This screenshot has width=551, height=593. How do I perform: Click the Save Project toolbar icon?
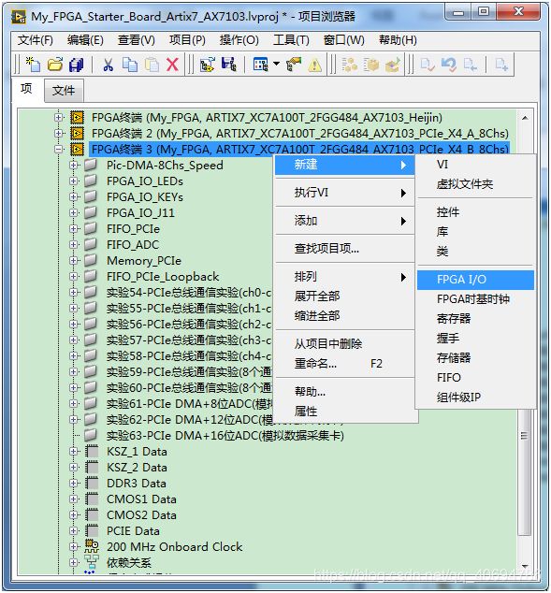[x=229, y=65]
